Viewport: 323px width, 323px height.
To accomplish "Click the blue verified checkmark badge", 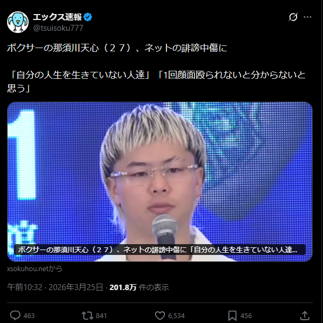I will [88, 17].
